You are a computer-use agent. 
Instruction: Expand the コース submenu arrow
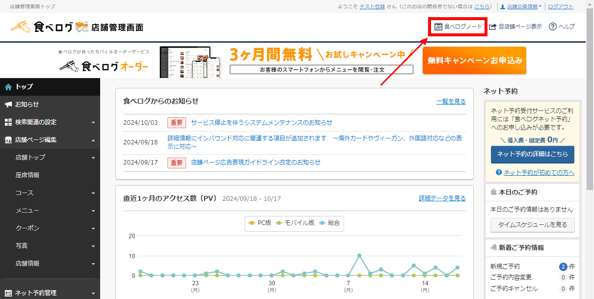93,193
